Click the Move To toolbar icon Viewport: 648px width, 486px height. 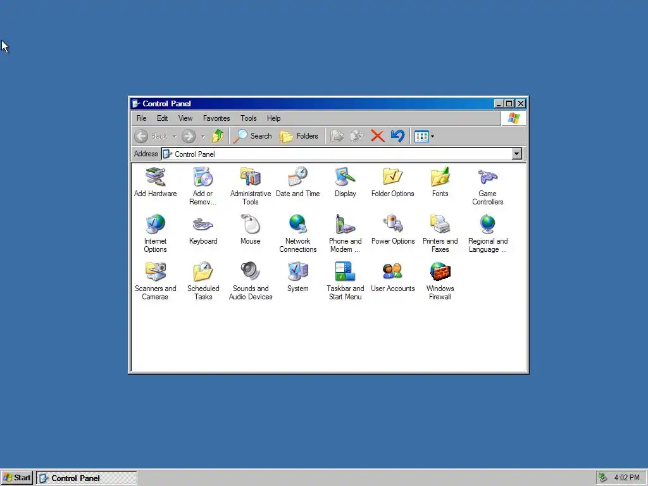[x=337, y=136]
